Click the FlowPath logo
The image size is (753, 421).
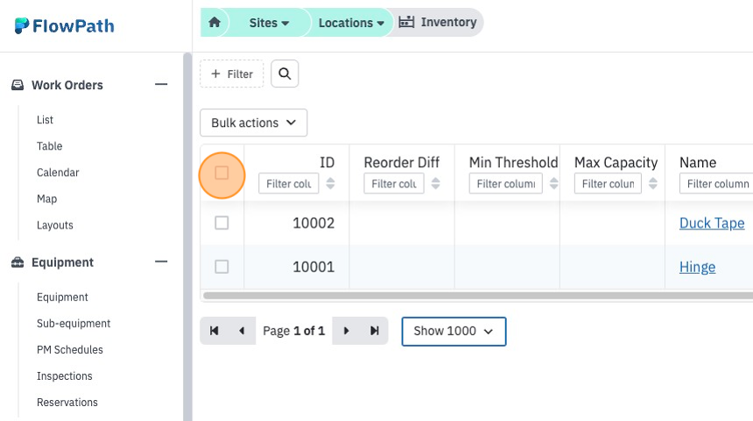click(64, 25)
